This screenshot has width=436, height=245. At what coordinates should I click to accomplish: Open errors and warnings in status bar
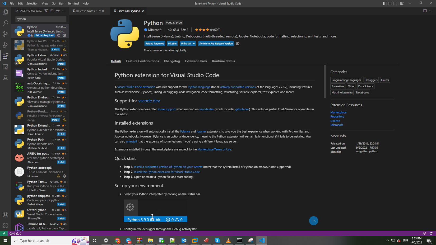tap(15, 233)
